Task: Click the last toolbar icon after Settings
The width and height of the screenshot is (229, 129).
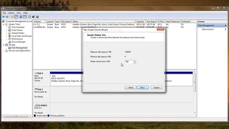Action: click(37, 17)
